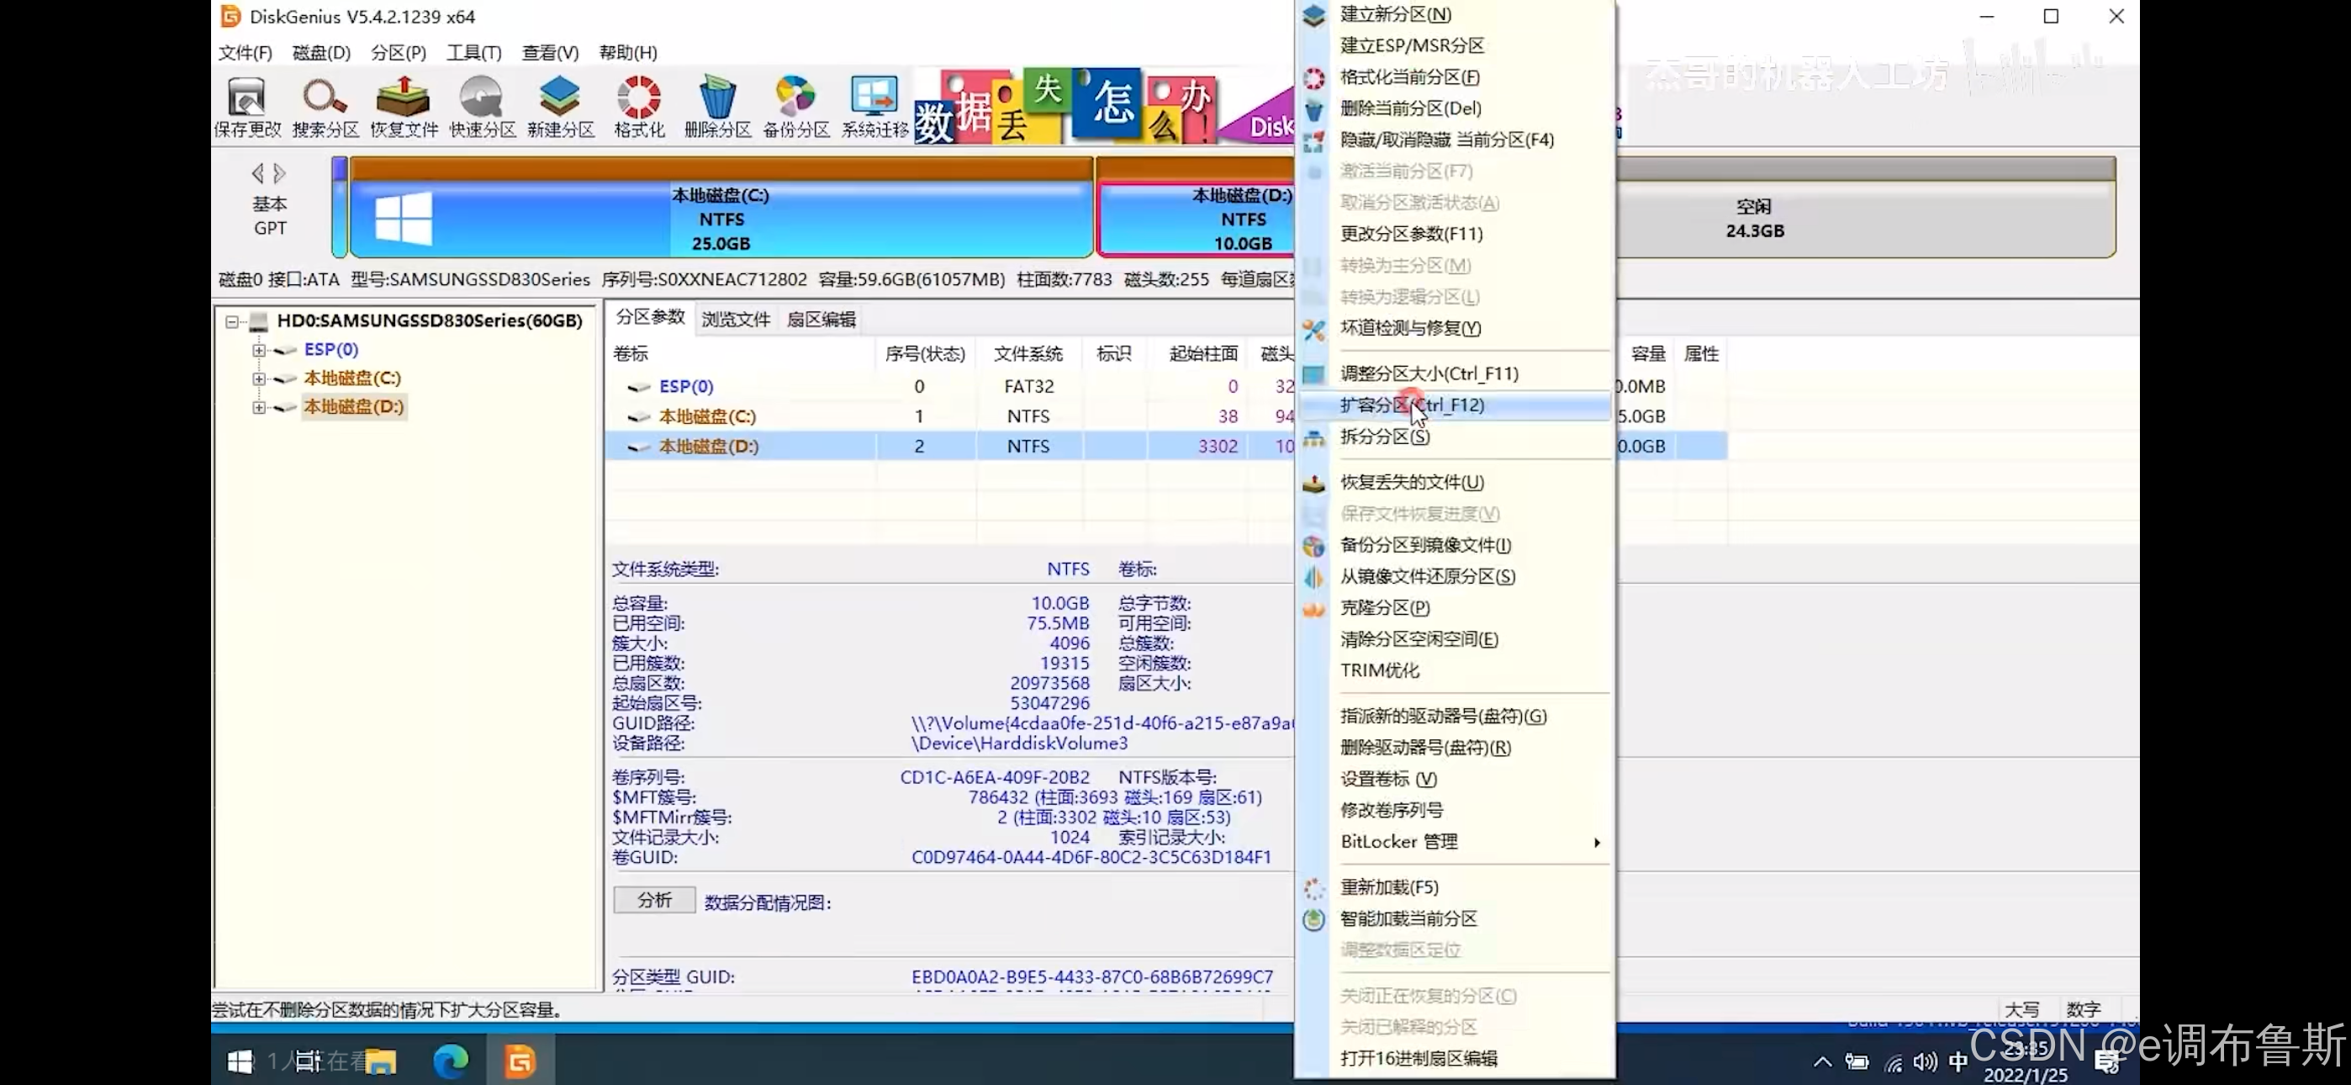This screenshot has height=1085, width=2351.
Task: Open the 分区(P) menu
Action: tap(398, 52)
